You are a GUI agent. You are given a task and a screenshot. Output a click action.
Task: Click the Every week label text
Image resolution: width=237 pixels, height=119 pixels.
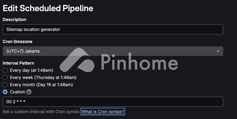pyautogui.click(x=43, y=77)
